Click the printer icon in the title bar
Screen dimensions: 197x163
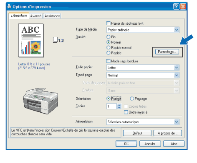(9, 6)
